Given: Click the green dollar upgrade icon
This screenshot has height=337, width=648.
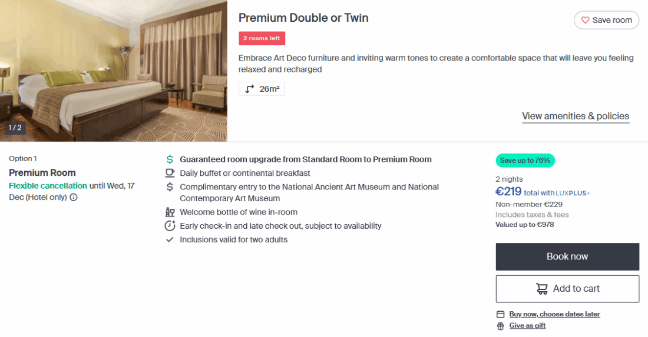Looking at the screenshot, I should [x=170, y=159].
